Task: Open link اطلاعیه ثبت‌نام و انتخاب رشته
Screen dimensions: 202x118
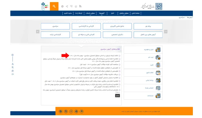Action: pyautogui.click(x=82, y=86)
